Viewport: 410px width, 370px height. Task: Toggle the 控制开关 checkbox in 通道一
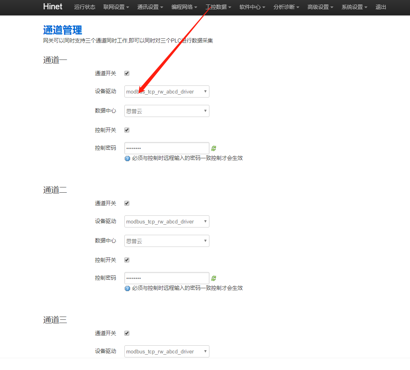tap(127, 130)
